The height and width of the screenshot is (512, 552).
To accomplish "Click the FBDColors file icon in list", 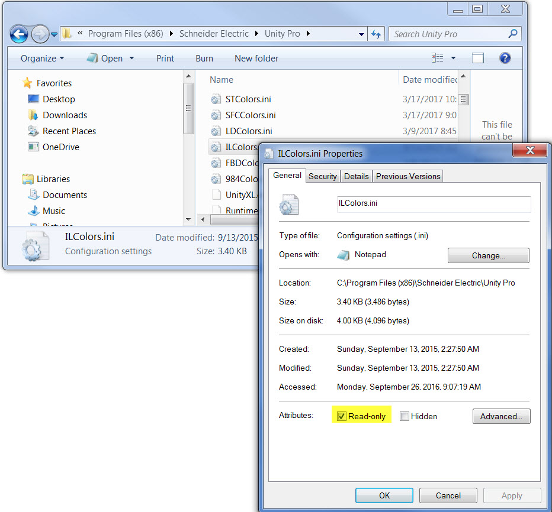I will [x=216, y=163].
